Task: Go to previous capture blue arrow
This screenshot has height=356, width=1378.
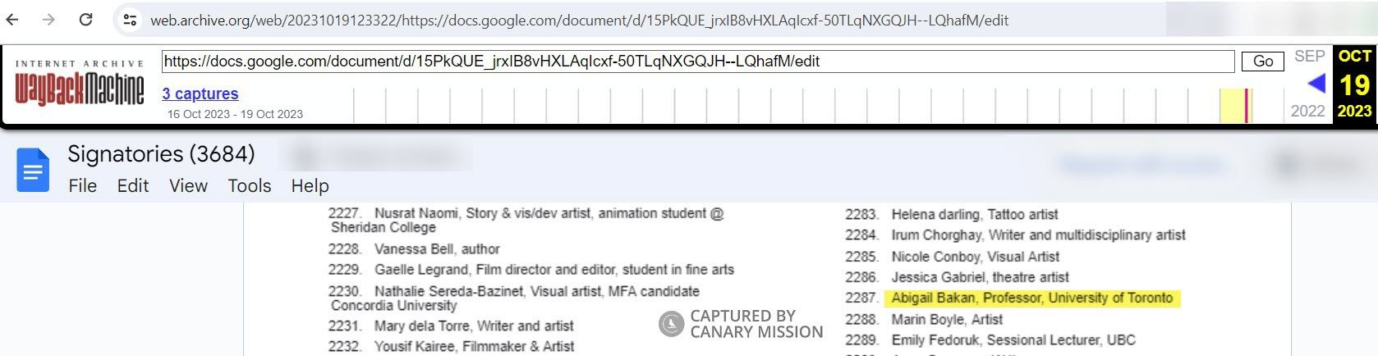Action: 1316,83
